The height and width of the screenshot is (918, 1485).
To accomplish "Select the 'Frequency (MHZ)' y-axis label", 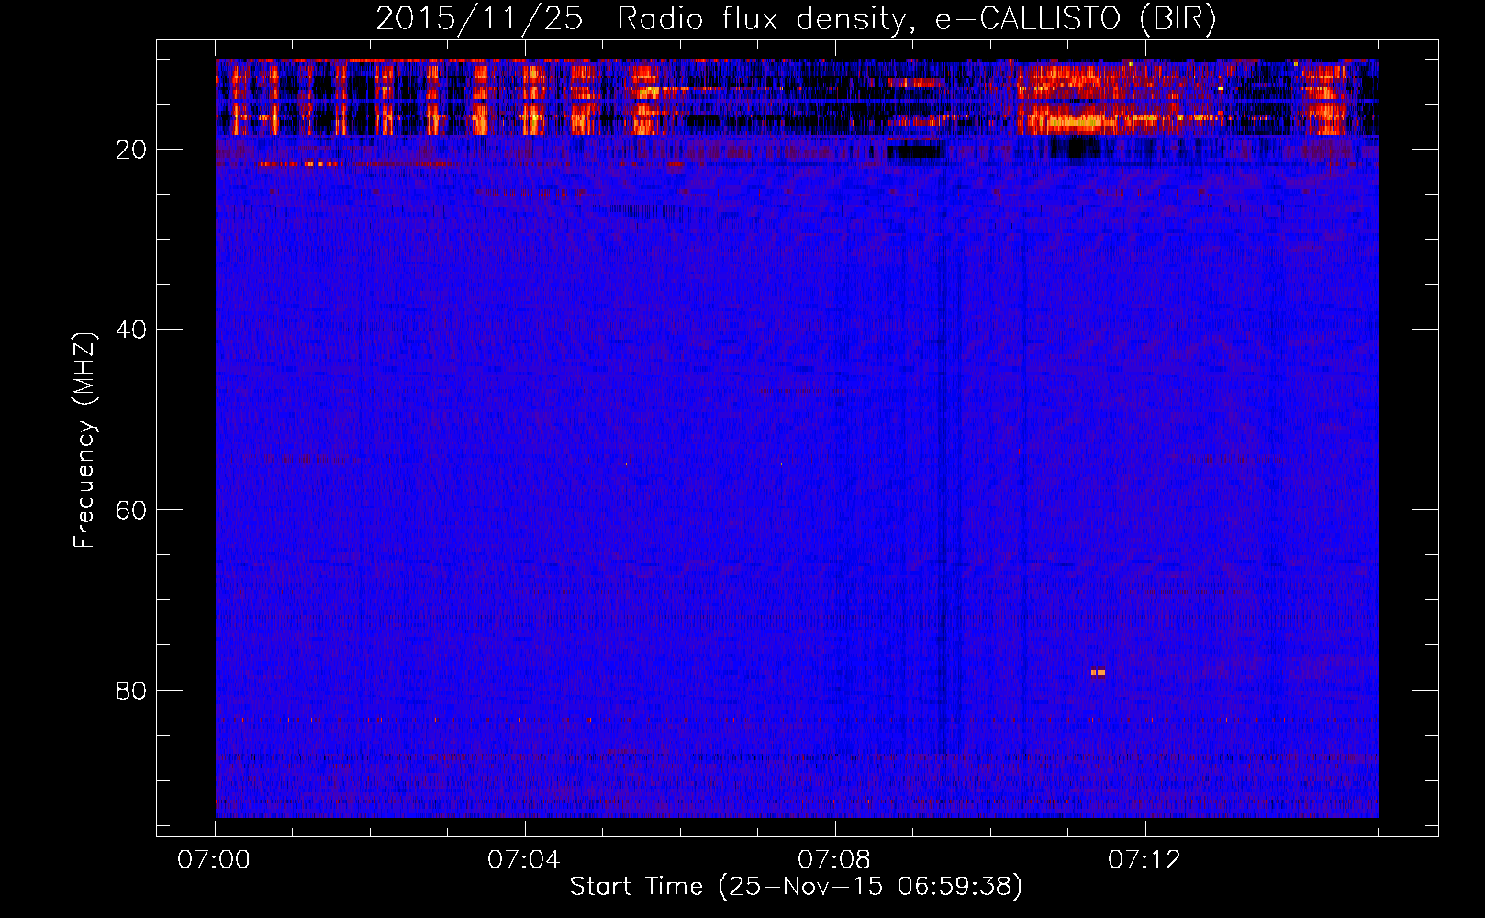I will point(84,441).
